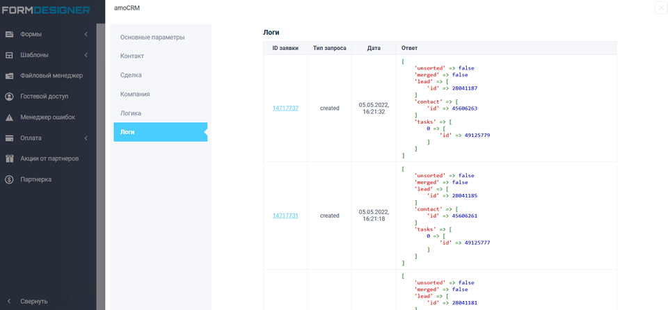Click the Templates grid icon
The width and height of the screenshot is (668, 310).
click(10, 55)
